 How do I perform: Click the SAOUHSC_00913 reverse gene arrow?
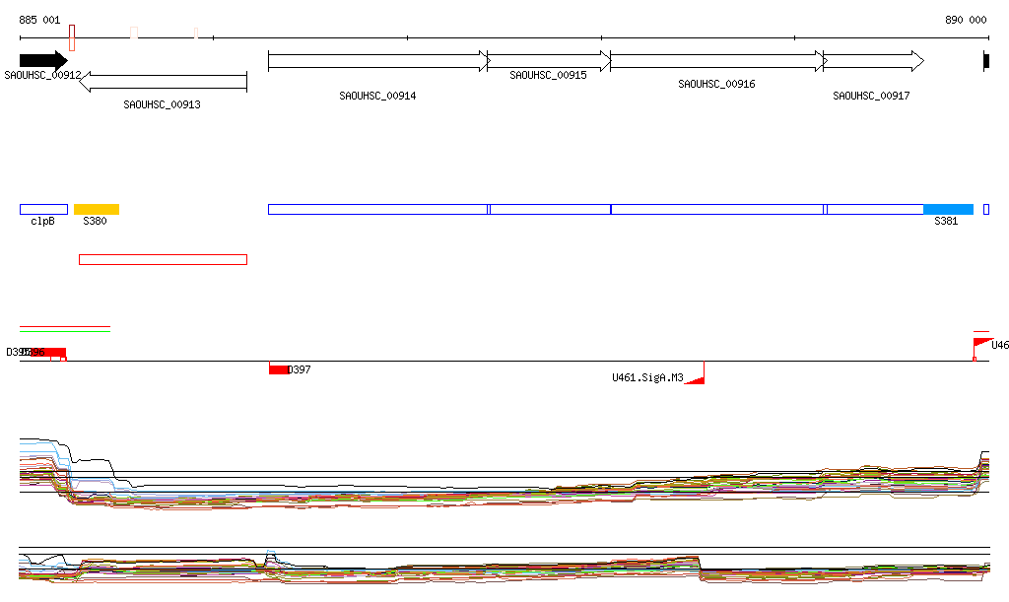[x=164, y=82]
